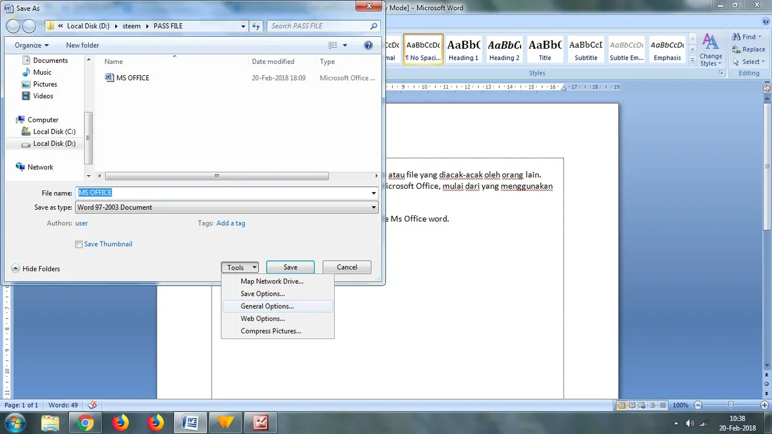Viewport: 772px width, 434px height.
Task: Sort by the Name column header
Action: click(113, 61)
